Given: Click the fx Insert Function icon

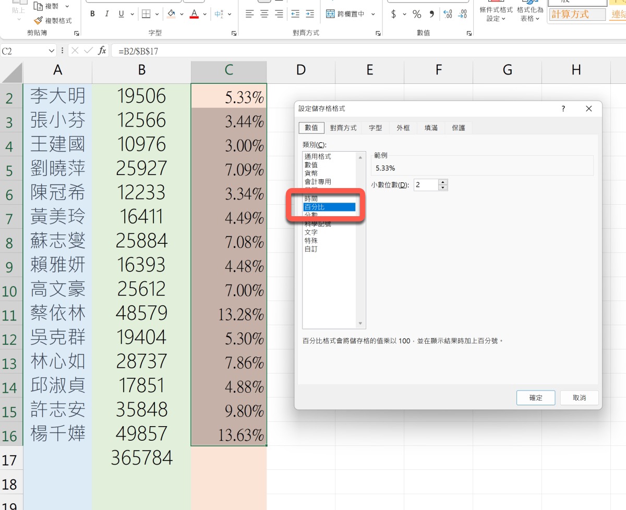Looking at the screenshot, I should 102,51.
